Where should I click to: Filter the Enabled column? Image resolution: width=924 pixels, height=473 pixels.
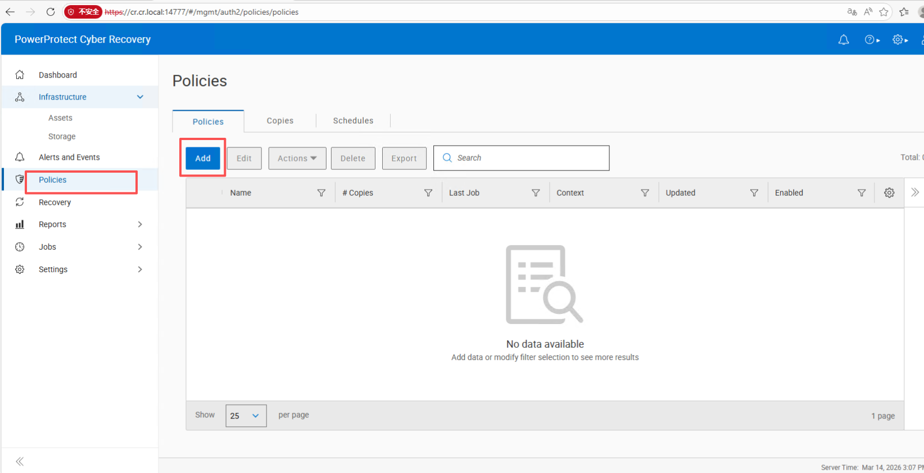tap(862, 193)
